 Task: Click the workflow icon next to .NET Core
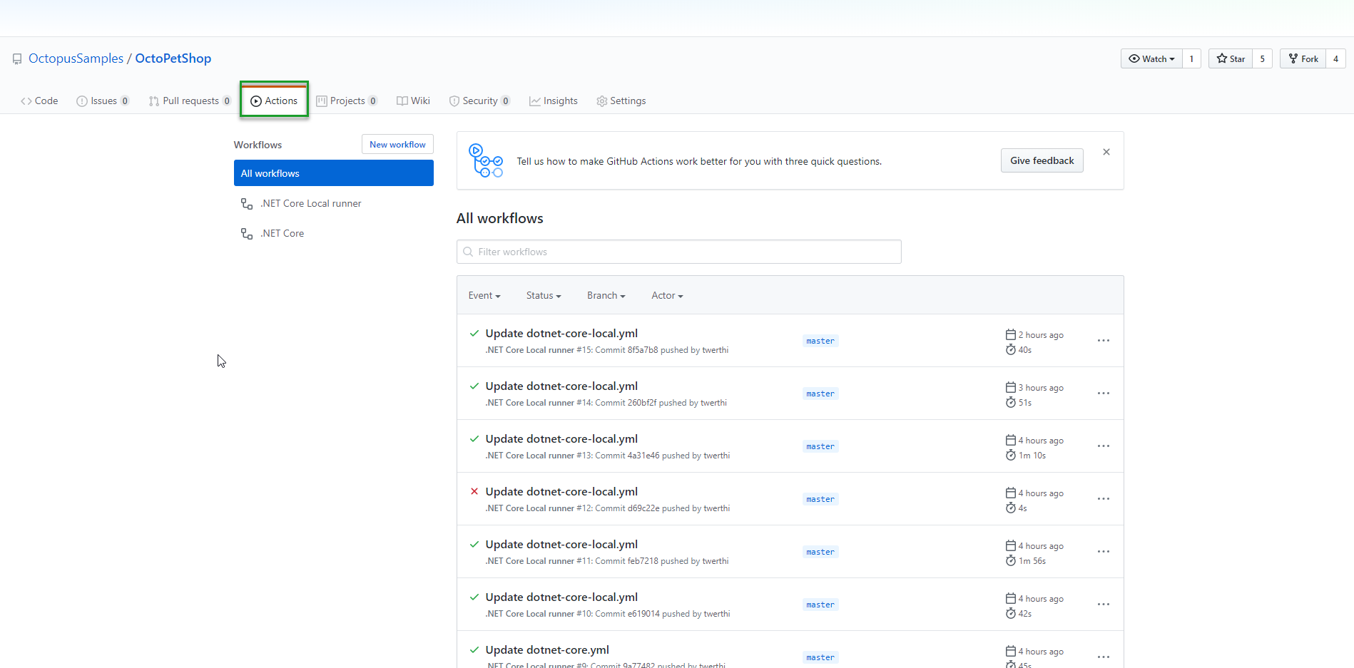click(x=247, y=234)
